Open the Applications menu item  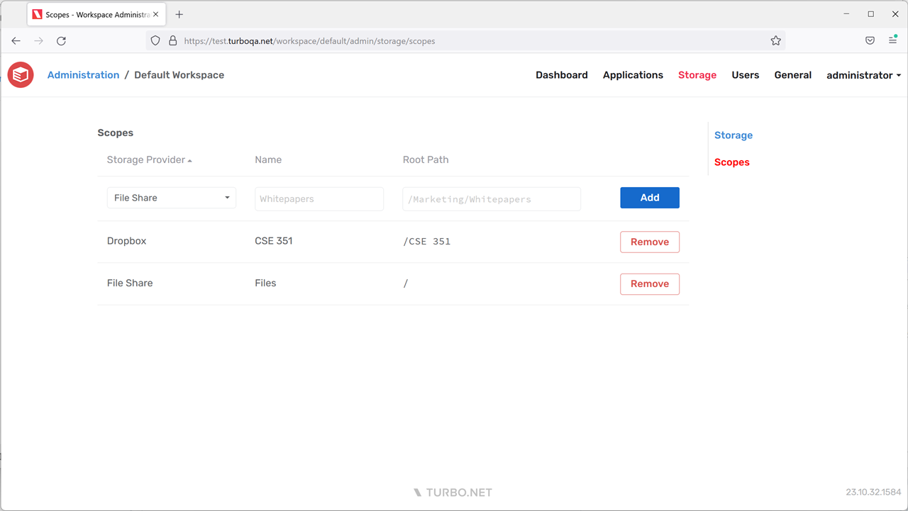click(633, 75)
